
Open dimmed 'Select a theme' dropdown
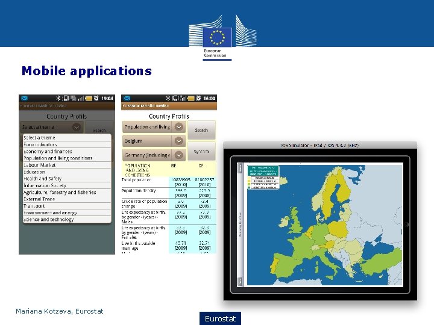[x=51, y=127]
